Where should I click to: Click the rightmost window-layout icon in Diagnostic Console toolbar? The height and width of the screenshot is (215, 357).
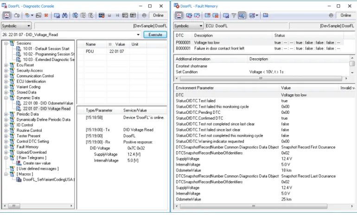[x=133, y=15]
